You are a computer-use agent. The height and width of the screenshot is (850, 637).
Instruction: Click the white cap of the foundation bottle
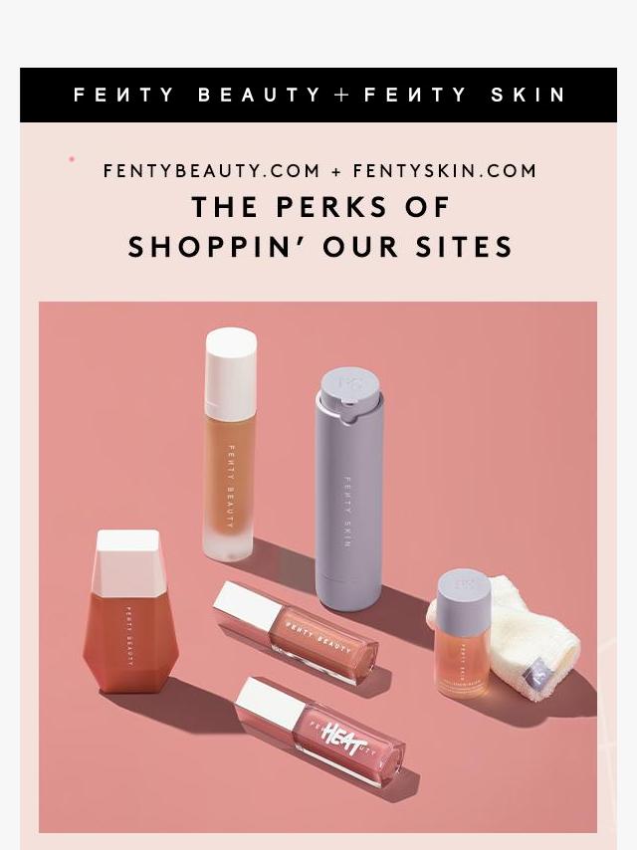pyautogui.click(x=231, y=366)
